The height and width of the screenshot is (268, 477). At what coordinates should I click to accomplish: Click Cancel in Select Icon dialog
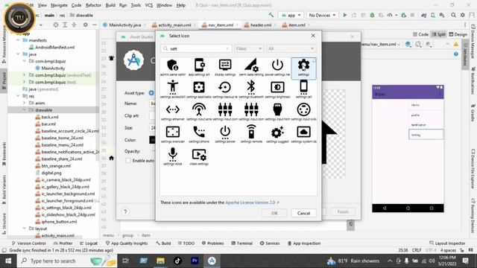[303, 213]
